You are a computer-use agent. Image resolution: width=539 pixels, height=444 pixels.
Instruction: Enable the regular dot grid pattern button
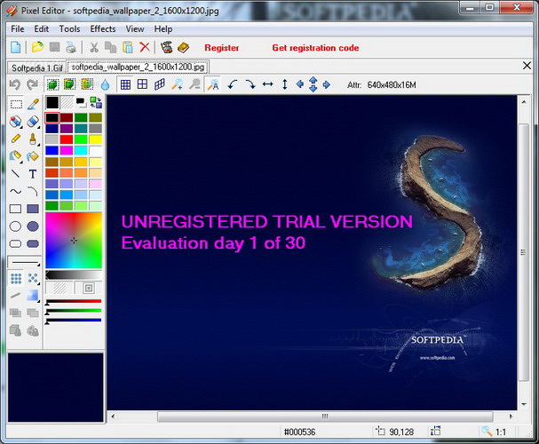pos(16,278)
